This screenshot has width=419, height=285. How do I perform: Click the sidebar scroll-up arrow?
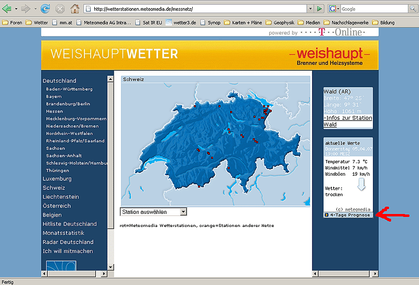111,79
